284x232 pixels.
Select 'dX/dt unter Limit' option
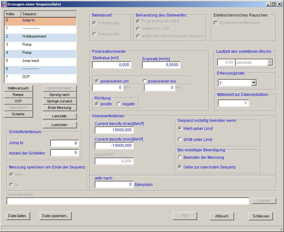pyautogui.click(x=180, y=140)
